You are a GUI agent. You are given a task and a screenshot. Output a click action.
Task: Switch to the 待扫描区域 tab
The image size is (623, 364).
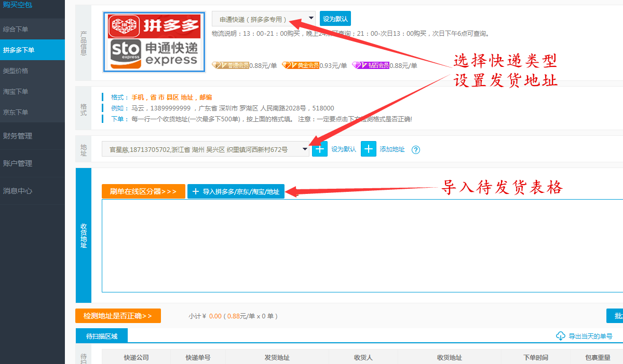101,336
